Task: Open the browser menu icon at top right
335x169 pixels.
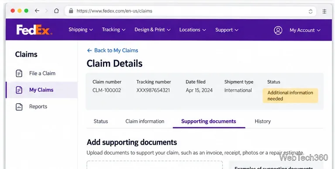Action: 325,11
